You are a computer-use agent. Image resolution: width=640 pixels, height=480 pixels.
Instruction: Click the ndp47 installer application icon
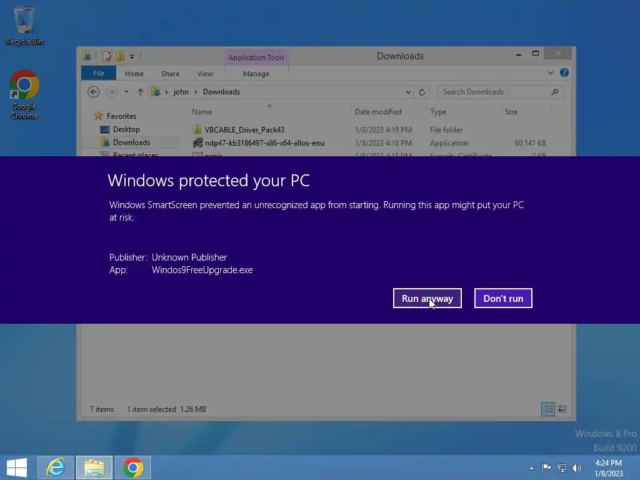click(x=197, y=143)
